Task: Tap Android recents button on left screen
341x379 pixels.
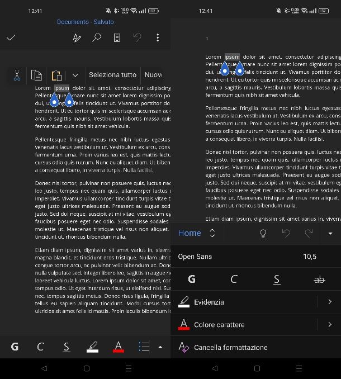Action: point(129,368)
